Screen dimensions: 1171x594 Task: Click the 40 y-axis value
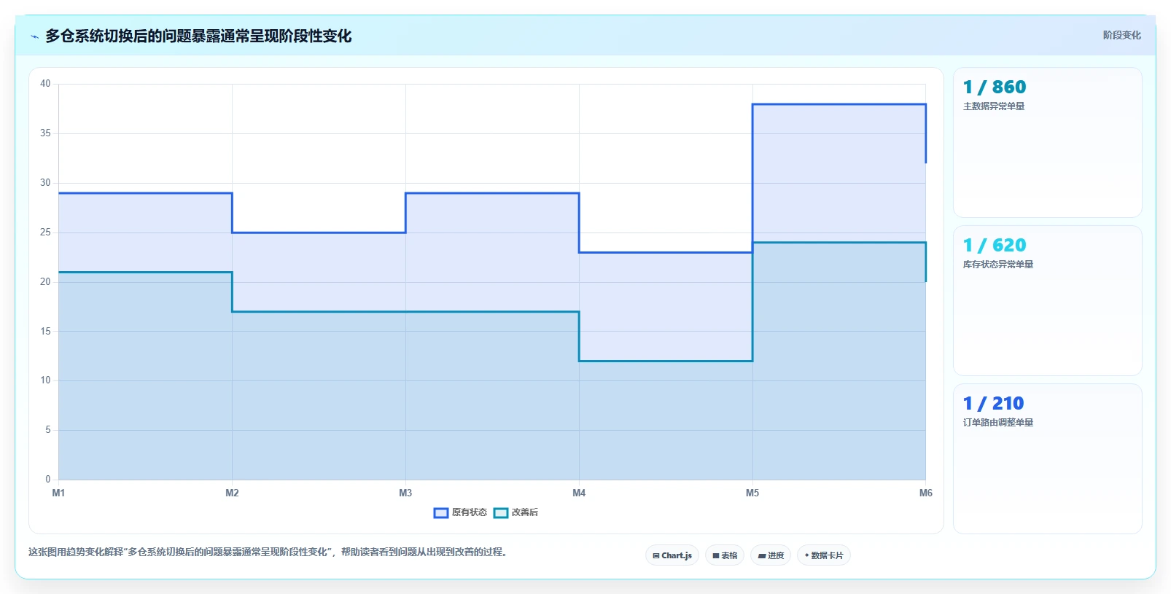pos(45,84)
